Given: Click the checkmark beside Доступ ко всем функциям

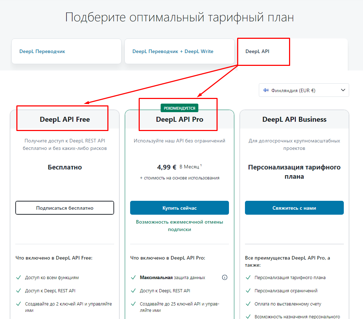Looking at the screenshot, I should tap(18, 277).
